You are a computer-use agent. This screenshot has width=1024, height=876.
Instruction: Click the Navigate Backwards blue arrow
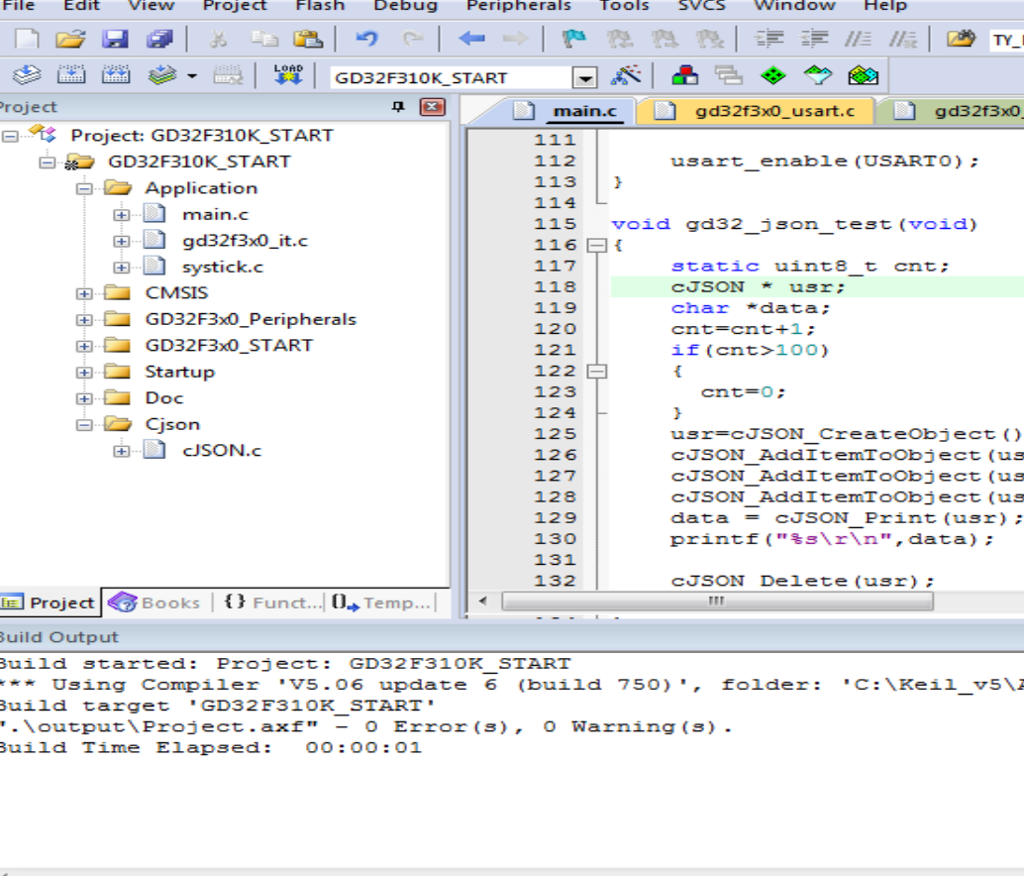coord(471,40)
